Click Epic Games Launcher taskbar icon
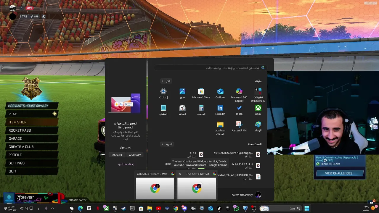The width and height of the screenshot is (379, 213). [228, 209]
